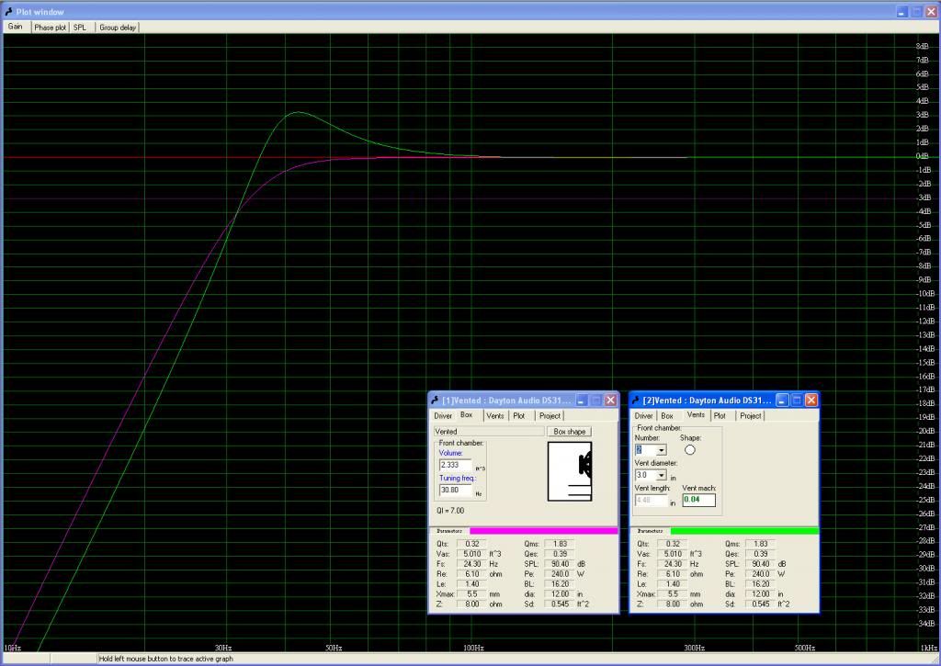This screenshot has width=941, height=666.
Task: Click the Qts value in [1]Vented window
Action: 471,544
